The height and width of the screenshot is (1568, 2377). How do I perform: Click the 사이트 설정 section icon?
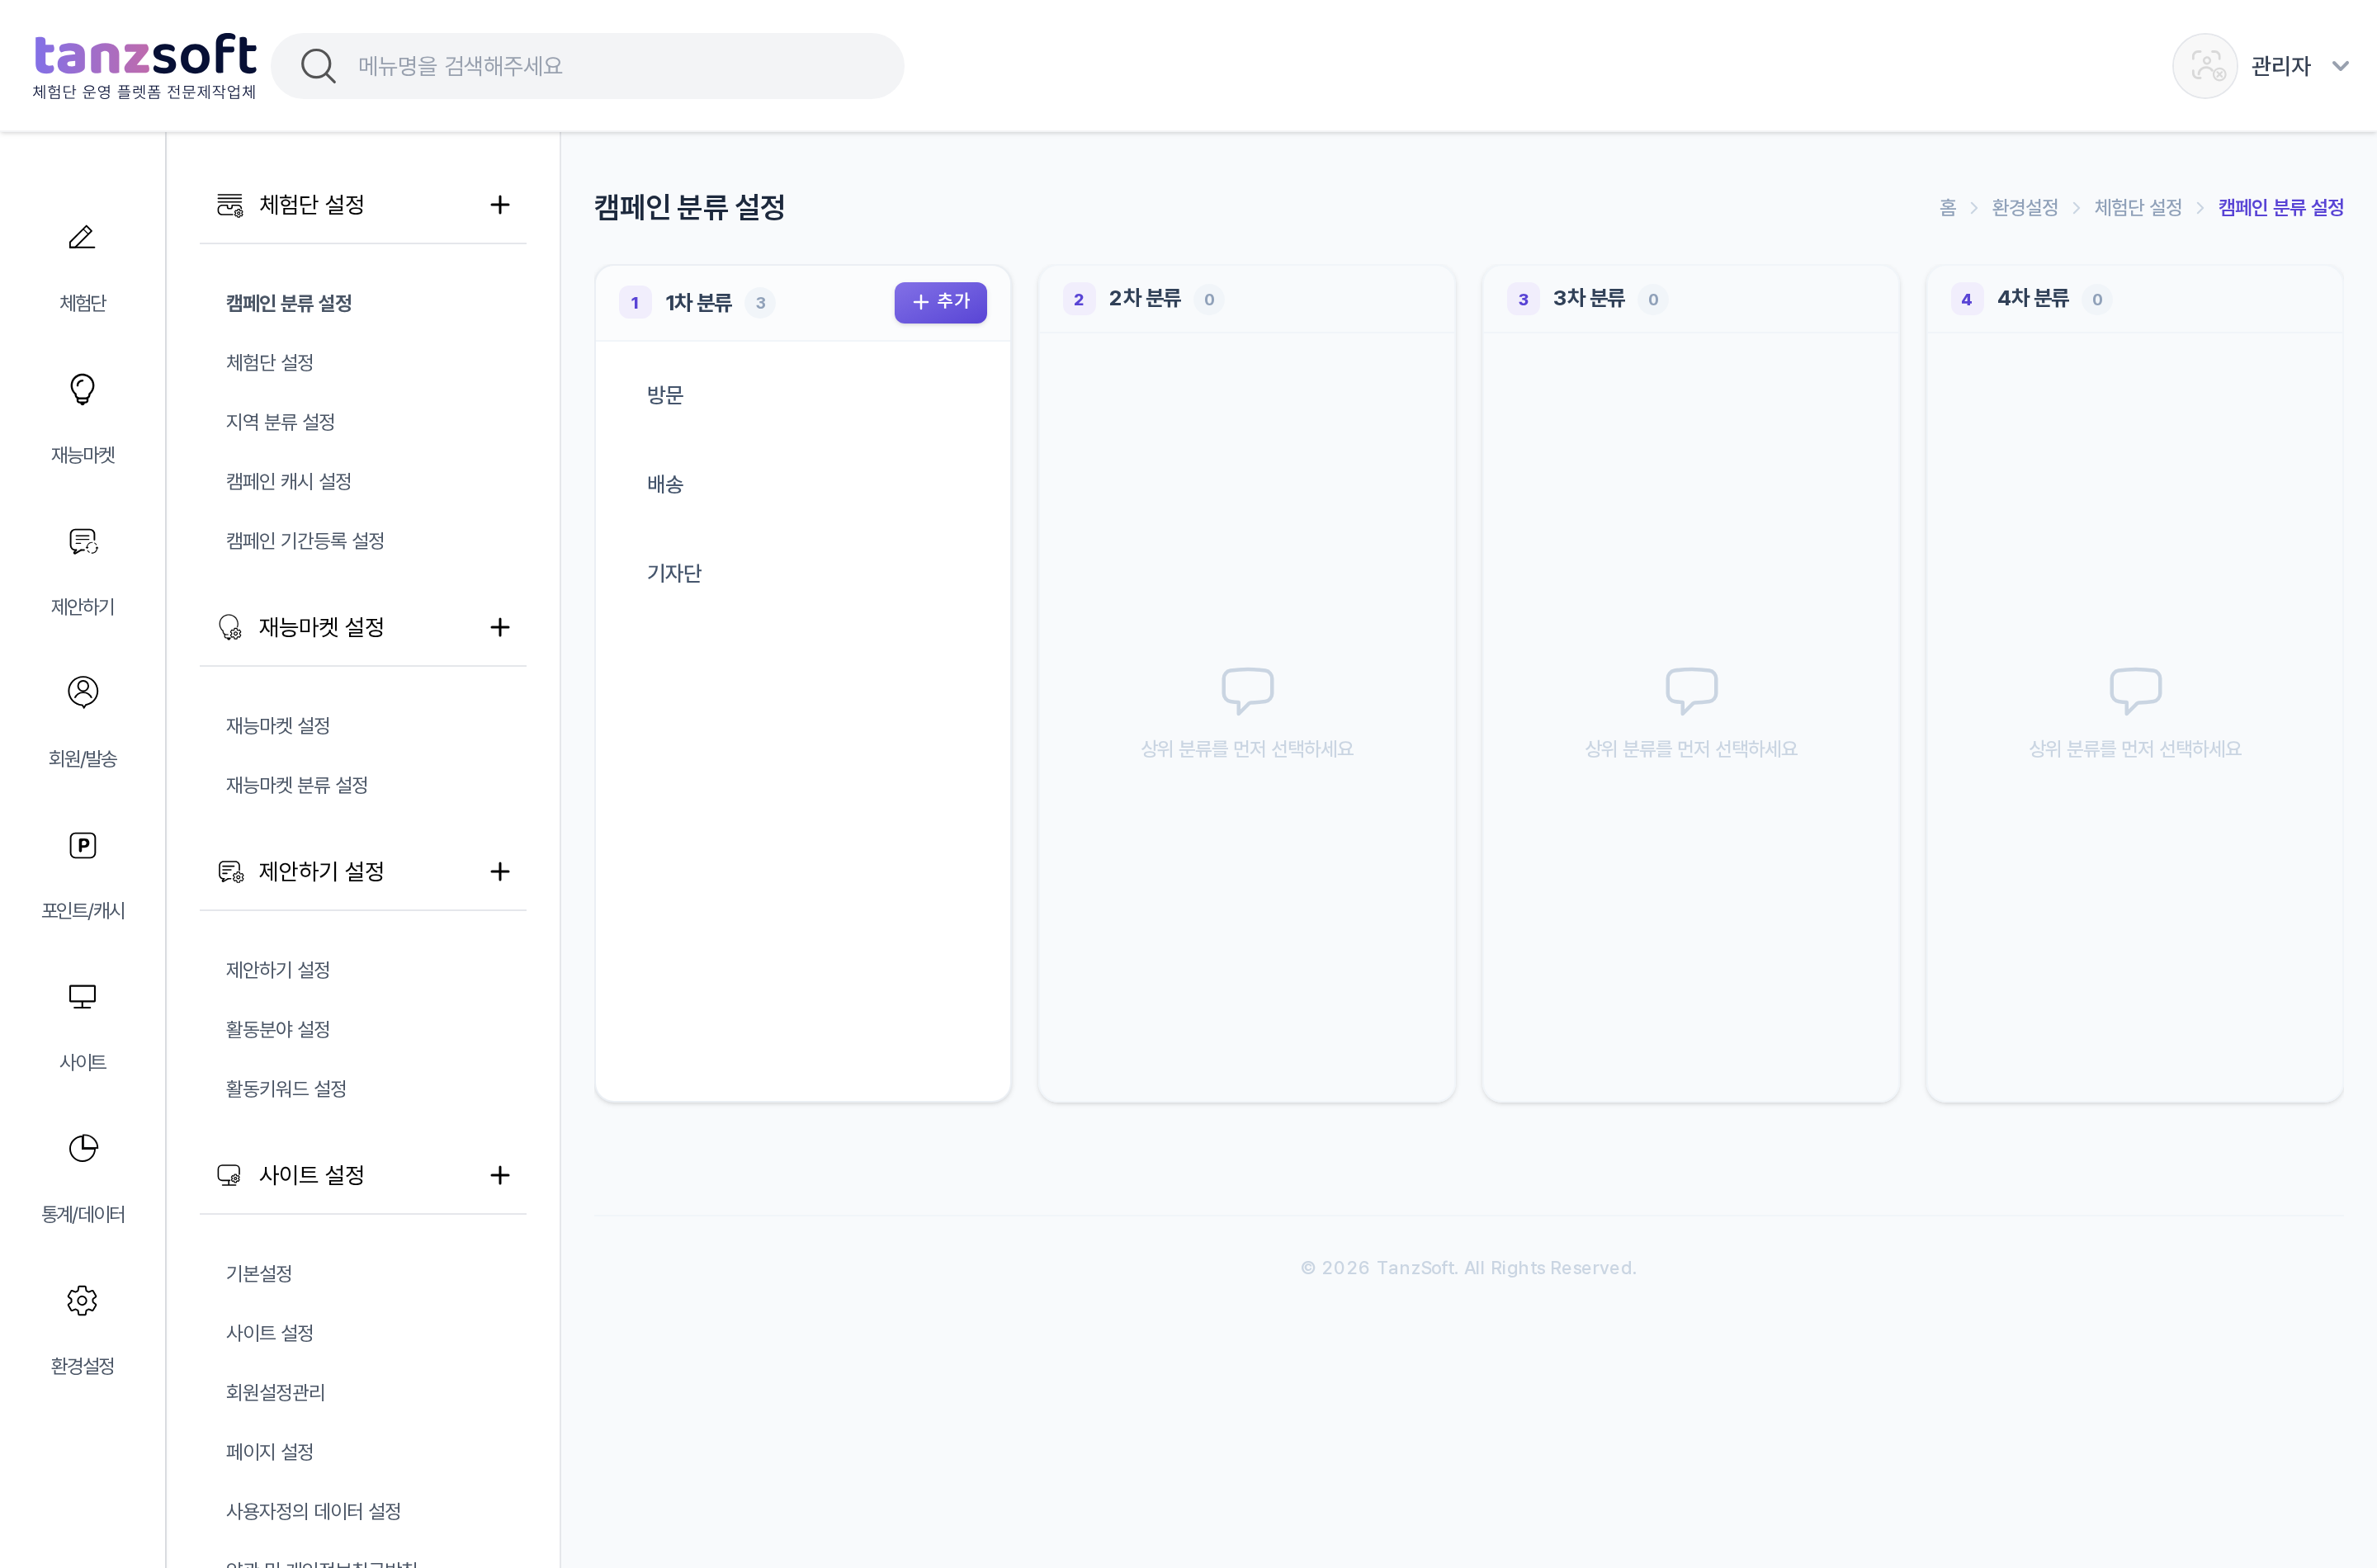click(230, 1175)
